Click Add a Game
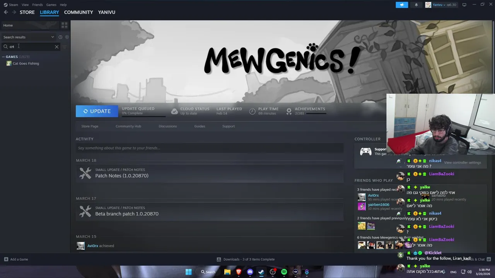The image size is (495, 278). tap(16, 259)
